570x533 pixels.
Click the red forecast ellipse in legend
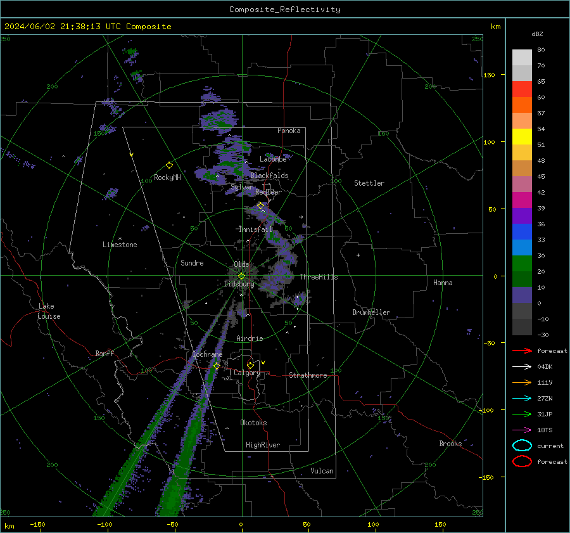click(522, 461)
